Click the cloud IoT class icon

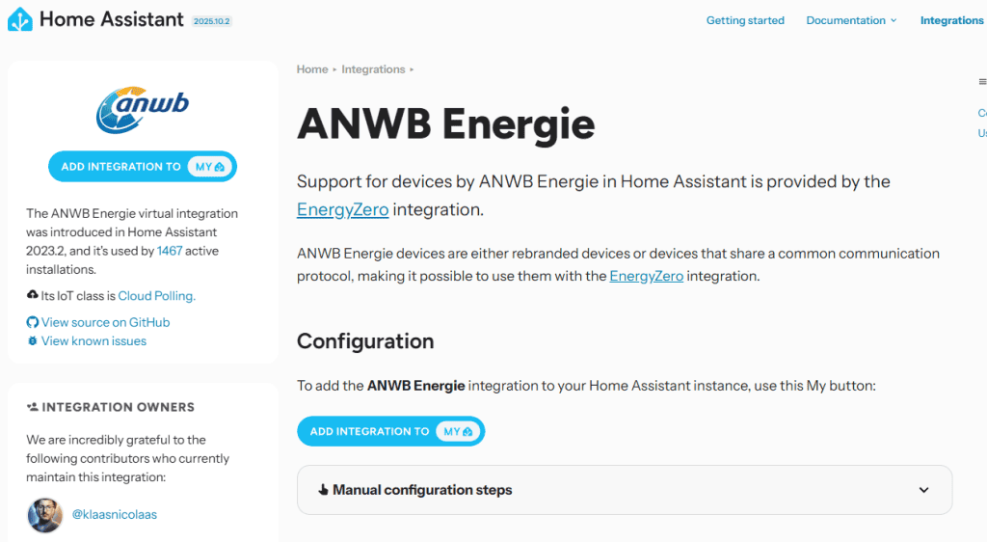click(x=33, y=296)
